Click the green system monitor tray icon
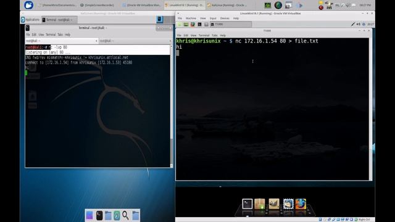 pyautogui.click(x=267, y=5)
